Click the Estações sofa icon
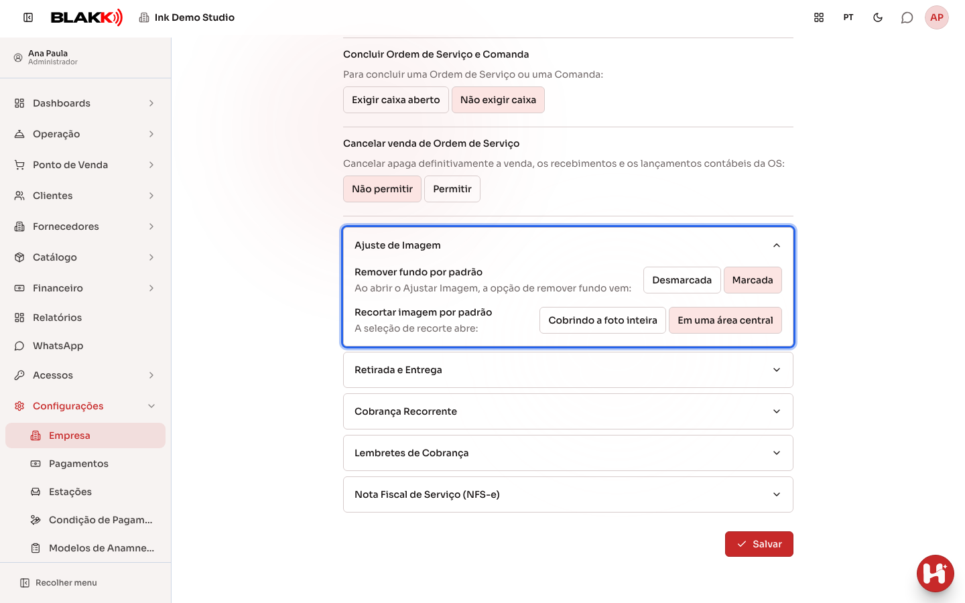This screenshot has height=603, width=965. [36, 492]
